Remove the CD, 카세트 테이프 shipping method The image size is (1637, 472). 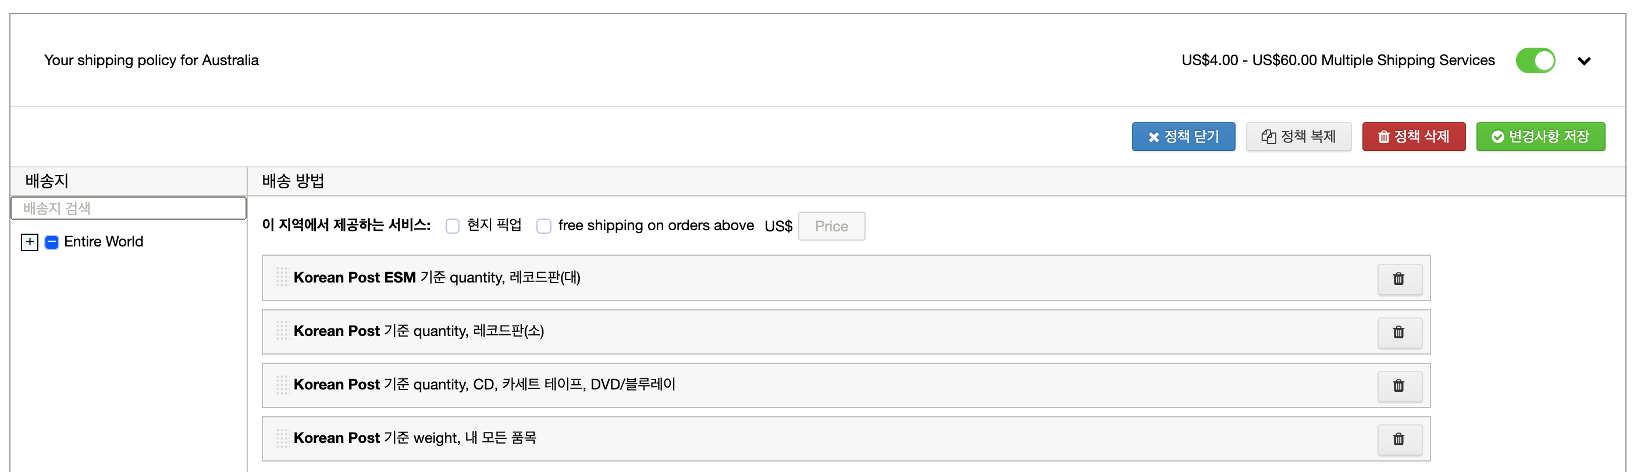tap(1398, 385)
